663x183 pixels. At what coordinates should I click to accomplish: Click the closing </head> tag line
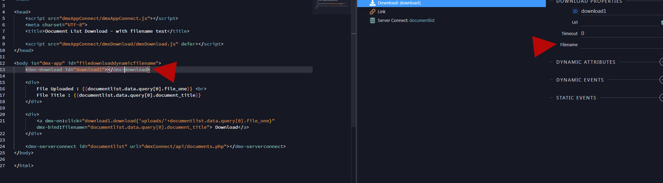(24, 50)
